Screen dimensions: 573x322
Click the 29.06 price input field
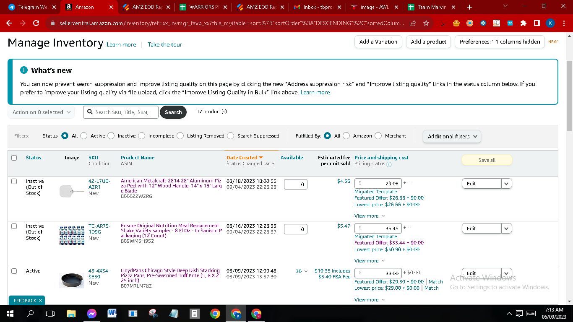(x=378, y=184)
